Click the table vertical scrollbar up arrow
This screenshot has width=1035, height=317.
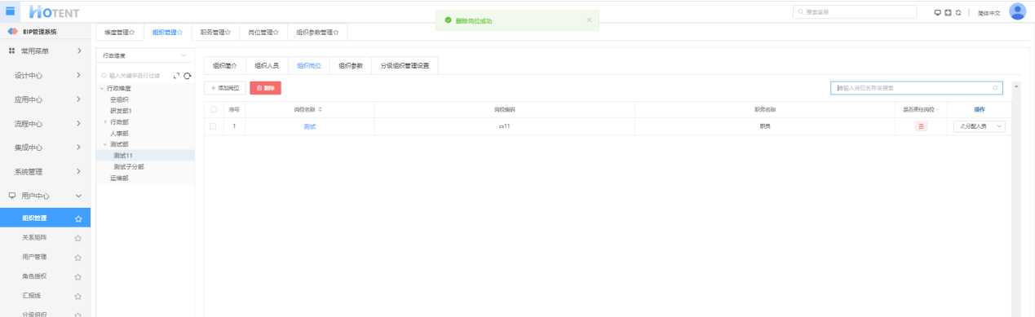(1015, 86)
